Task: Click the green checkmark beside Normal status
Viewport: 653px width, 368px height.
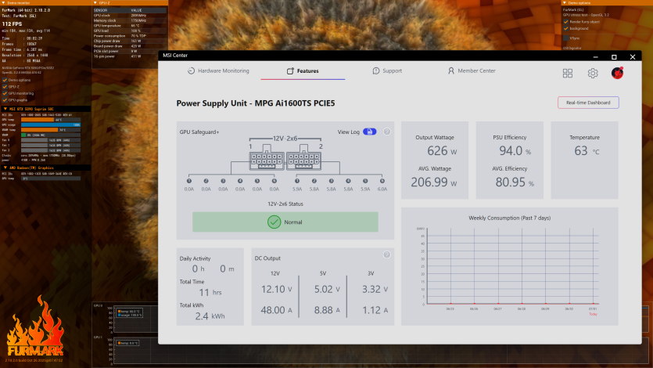Action: [x=274, y=222]
